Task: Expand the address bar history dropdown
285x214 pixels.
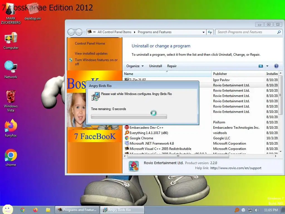Action: (x=203, y=32)
